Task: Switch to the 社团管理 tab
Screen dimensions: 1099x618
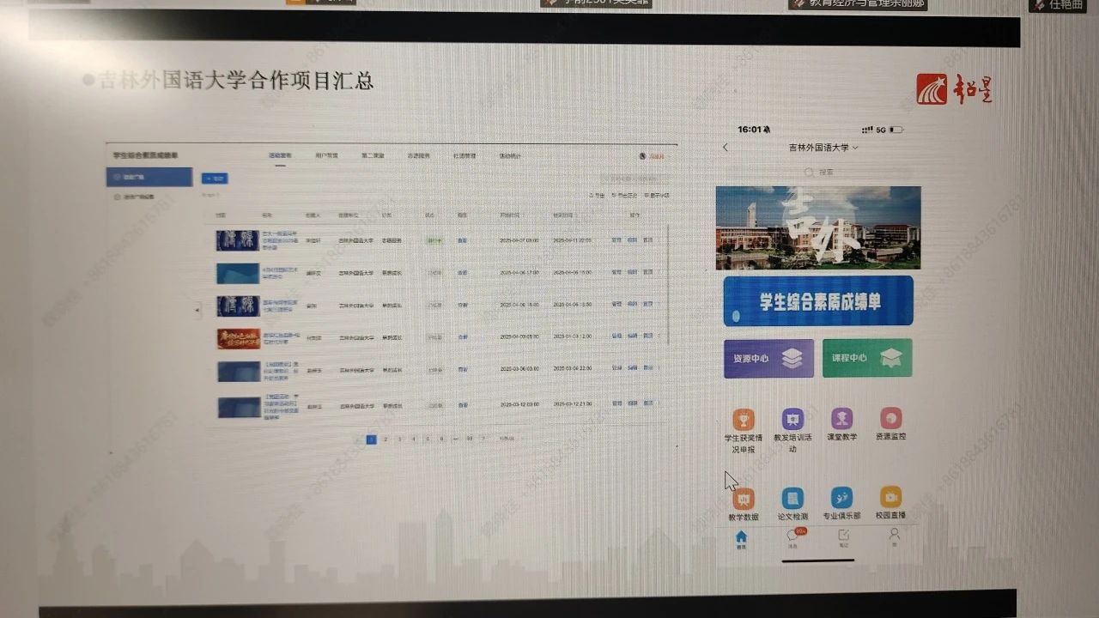Action: (464, 156)
